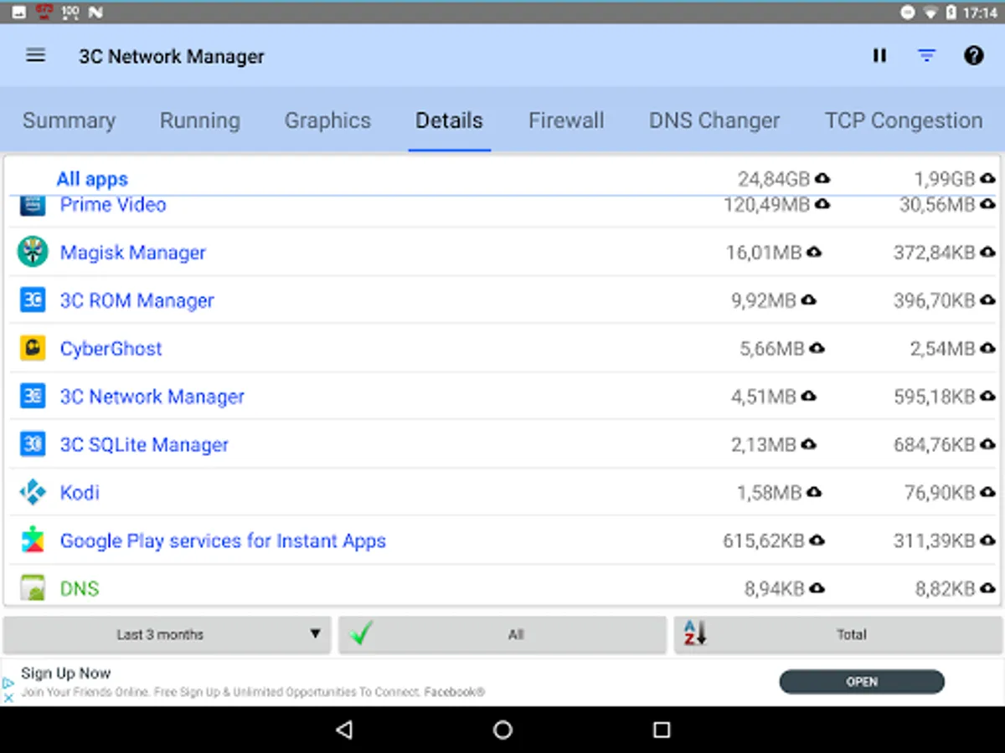Tap the ad info triangle icon
This screenshot has height=753, width=1005.
click(8, 683)
